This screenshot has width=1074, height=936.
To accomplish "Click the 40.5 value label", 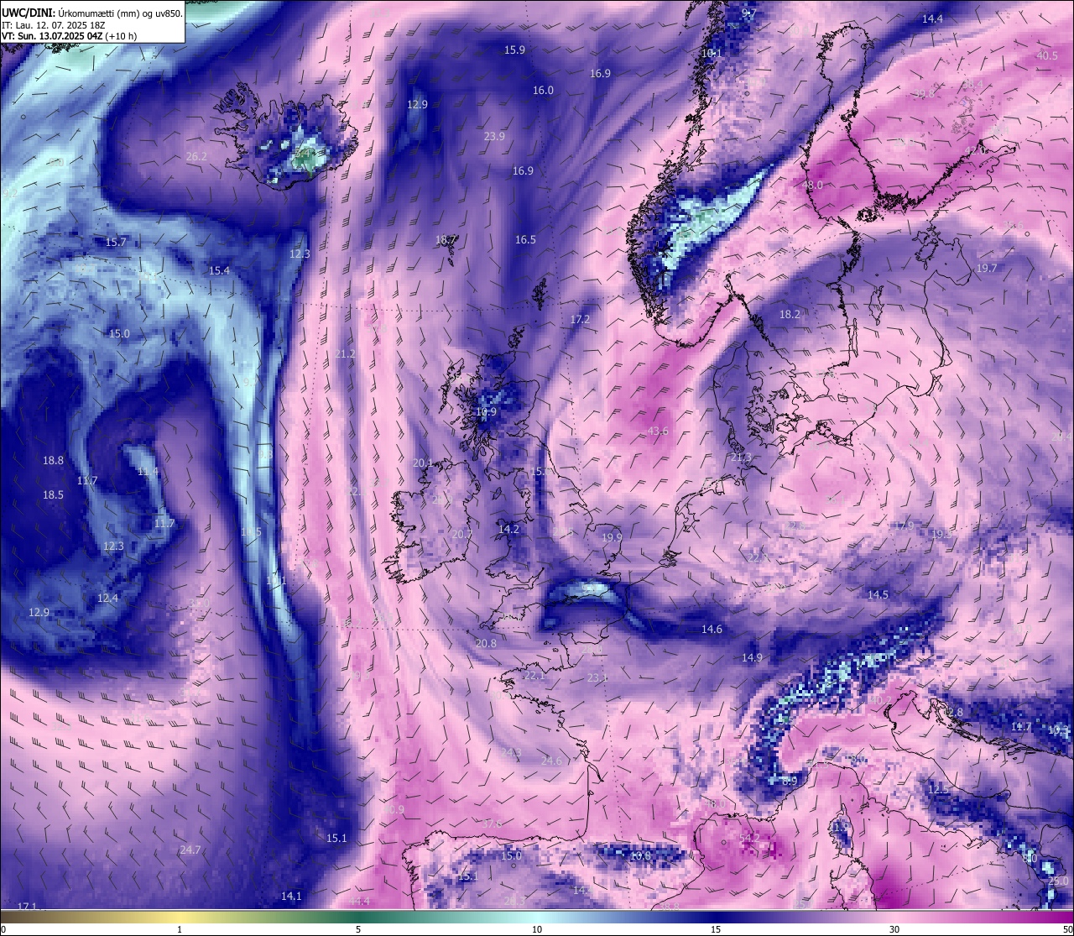I will coord(1047,55).
